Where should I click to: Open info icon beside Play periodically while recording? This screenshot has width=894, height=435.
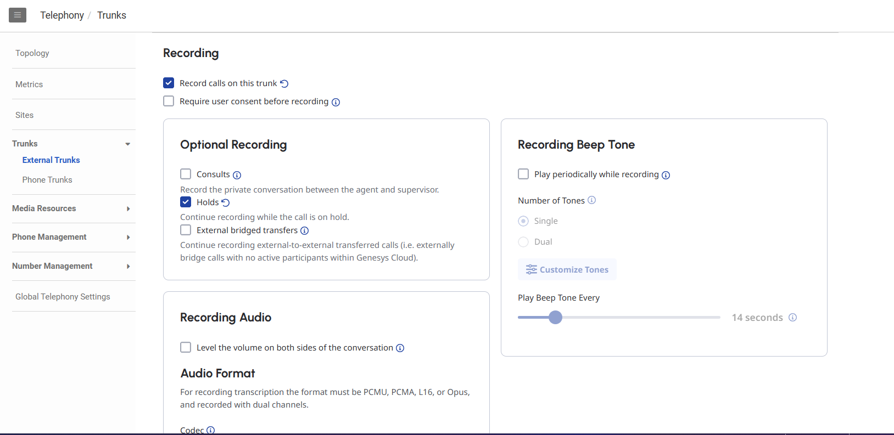(x=666, y=175)
